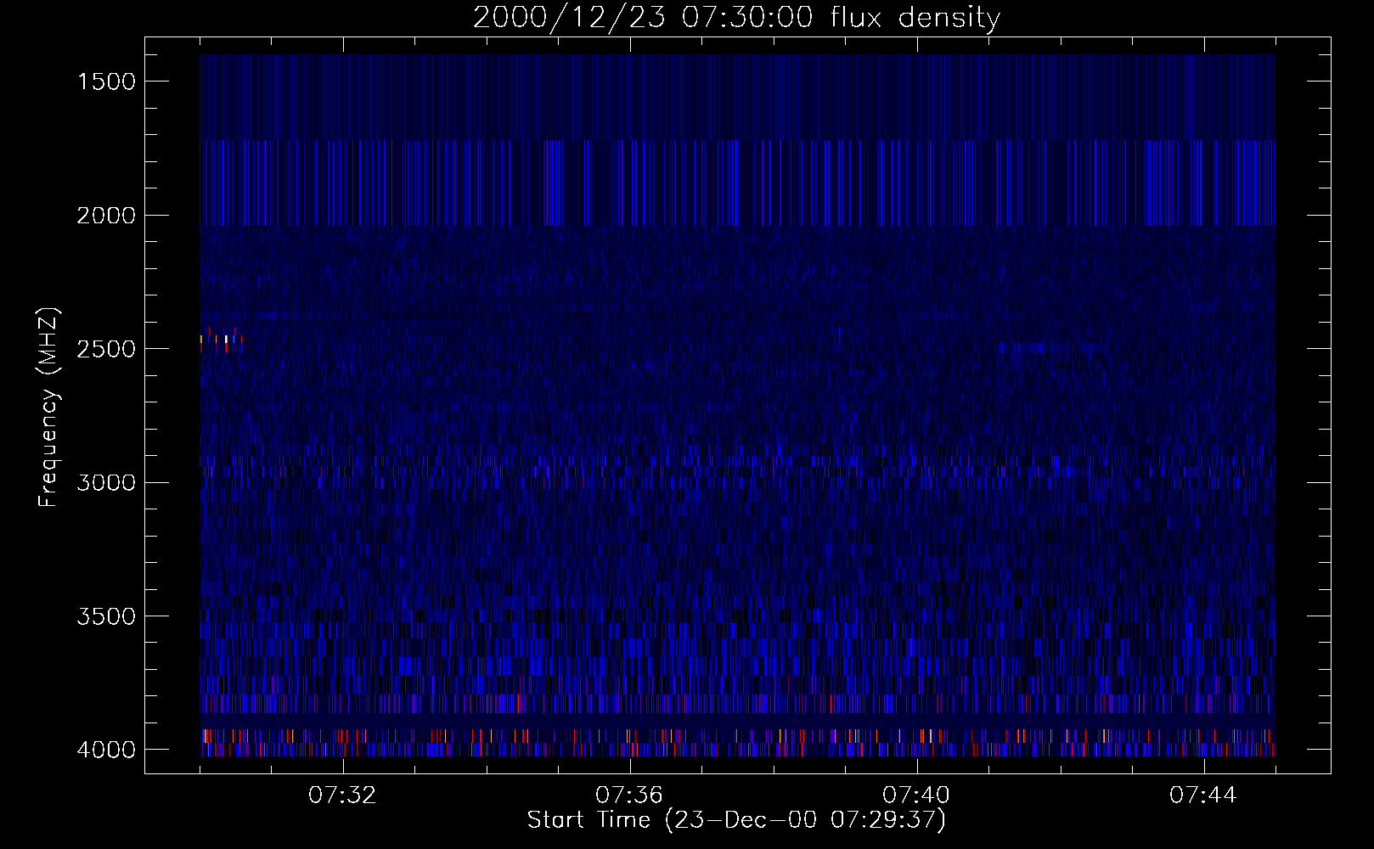Click the bright burst near 2500 MHz at plot start
The image size is (1374, 849).
[221, 340]
